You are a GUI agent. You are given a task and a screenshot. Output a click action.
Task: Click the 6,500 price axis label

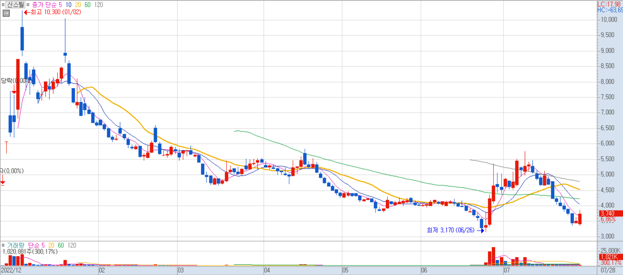click(x=607, y=128)
